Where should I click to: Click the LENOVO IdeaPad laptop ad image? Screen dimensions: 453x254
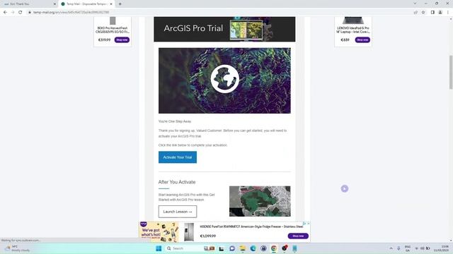pos(352,20)
